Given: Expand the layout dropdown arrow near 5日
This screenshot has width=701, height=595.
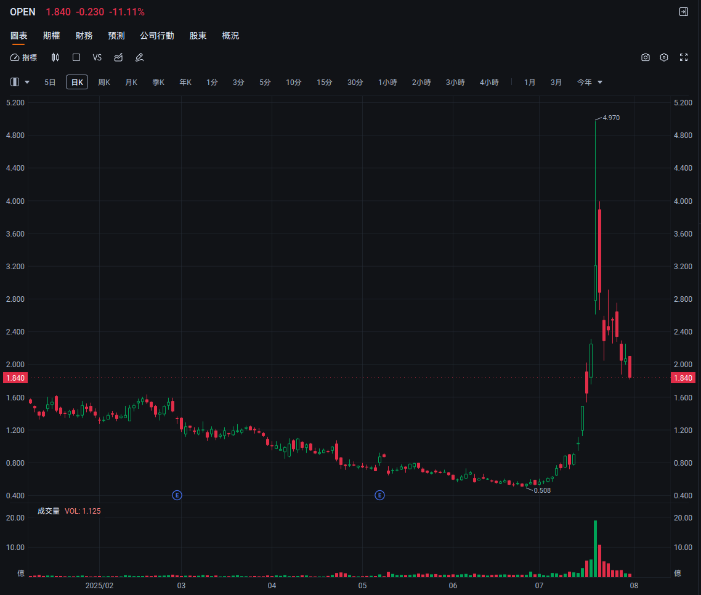Looking at the screenshot, I should coord(27,81).
